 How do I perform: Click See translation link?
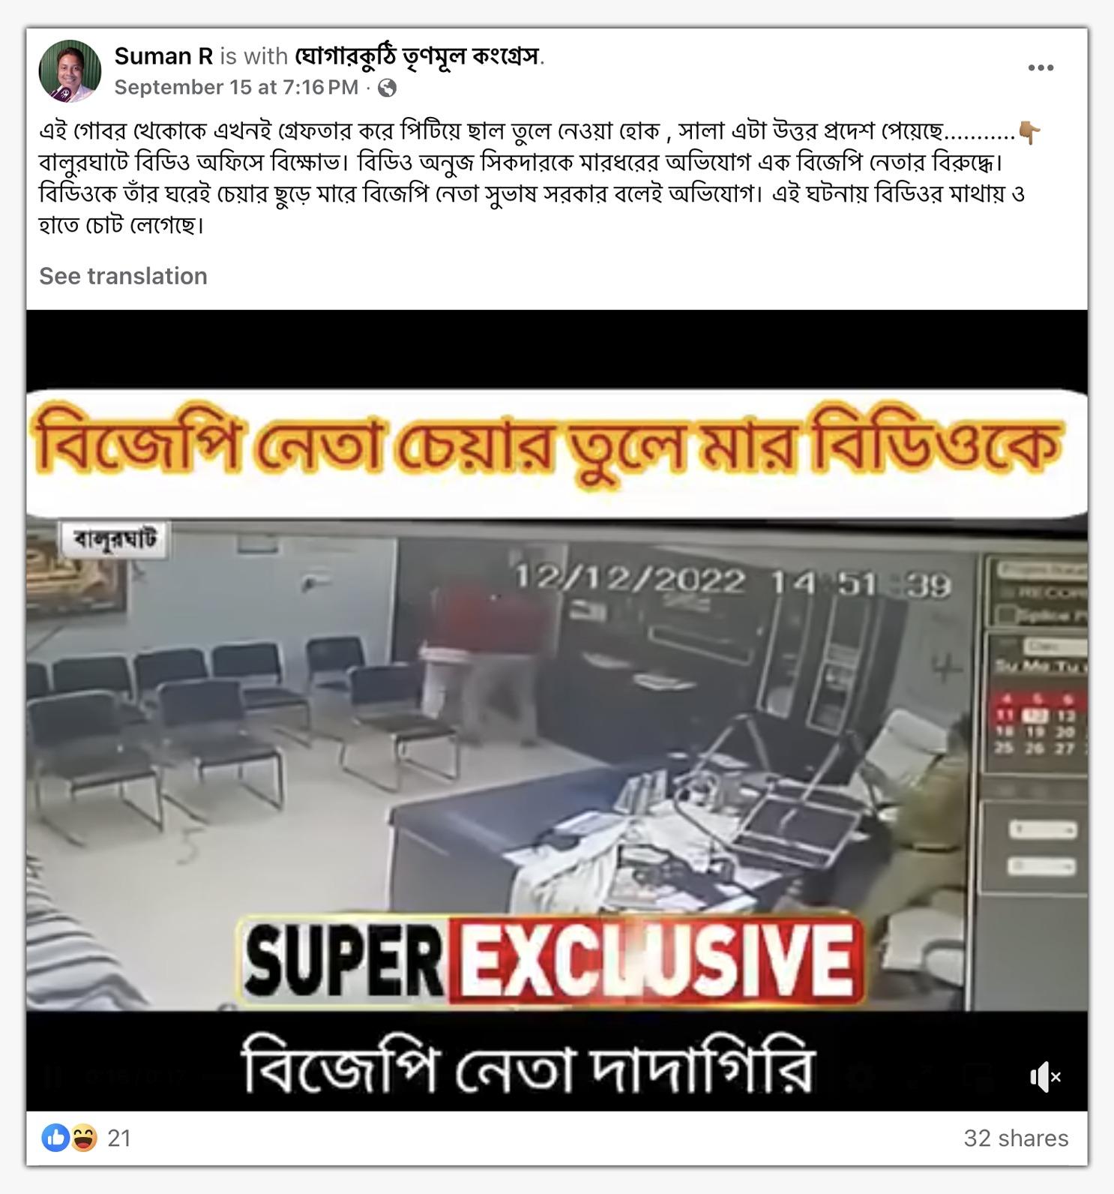click(x=123, y=276)
